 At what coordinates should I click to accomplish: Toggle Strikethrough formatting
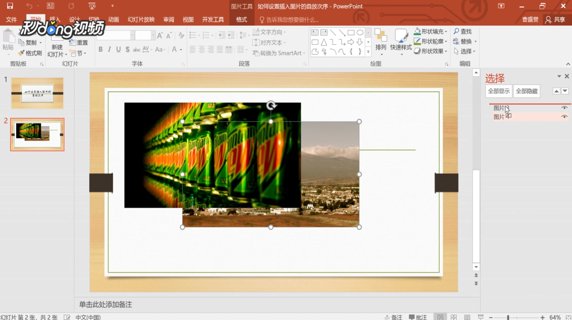[x=136, y=50]
